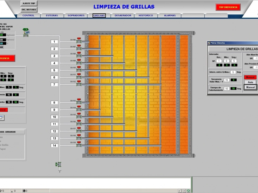Open the steam control valve at top left
Screen dimensions: 258x193
pos(26,32)
